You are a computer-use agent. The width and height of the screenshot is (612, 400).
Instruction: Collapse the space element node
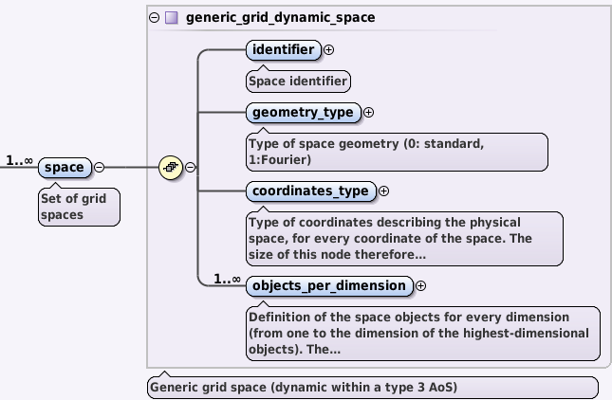click(99, 168)
